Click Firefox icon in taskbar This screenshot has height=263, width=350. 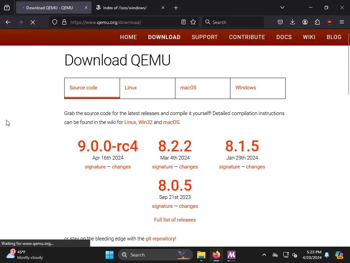point(216,255)
